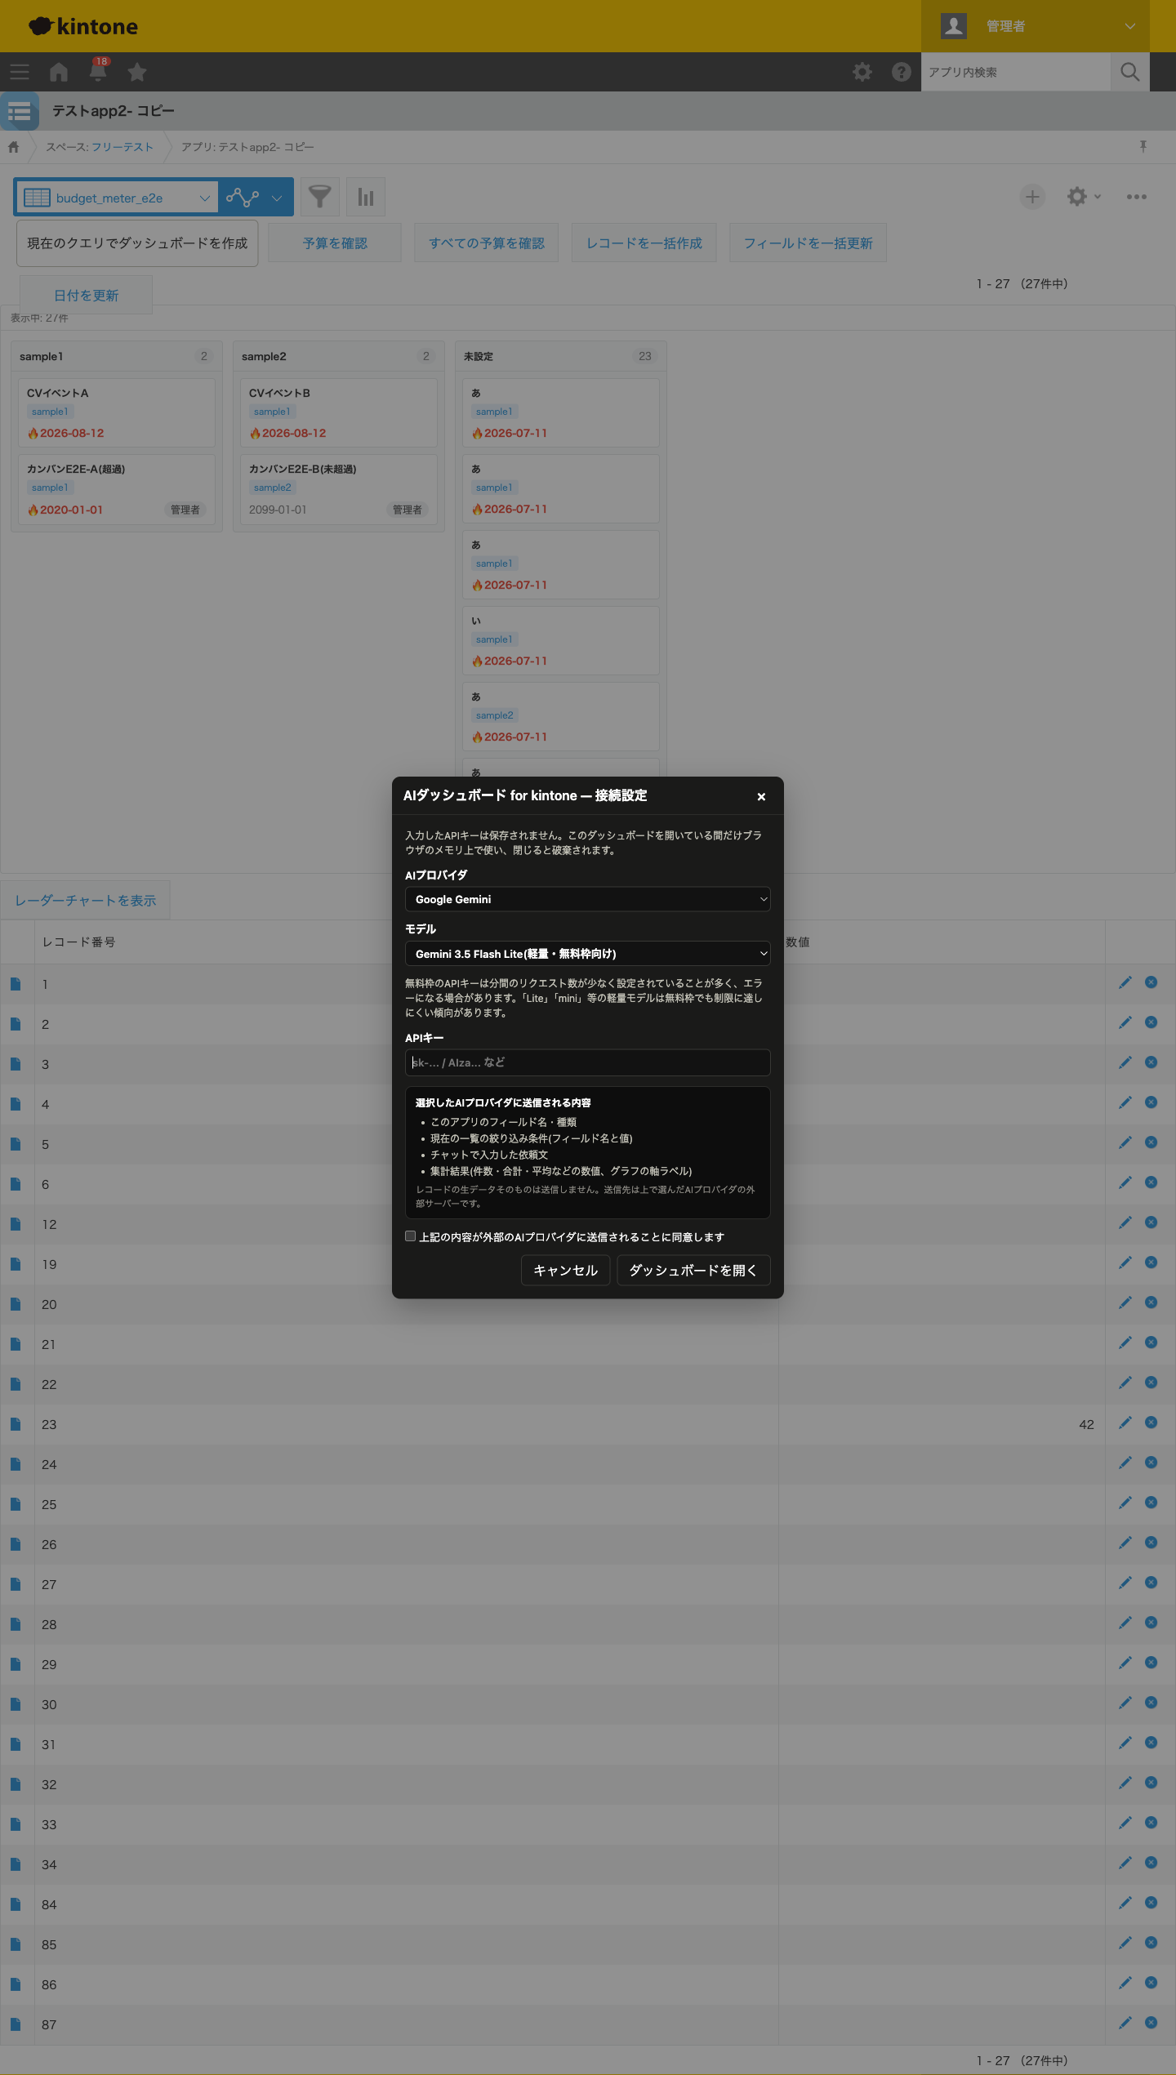
Task: Click the app list icon beside テストapp2
Action: (x=20, y=111)
